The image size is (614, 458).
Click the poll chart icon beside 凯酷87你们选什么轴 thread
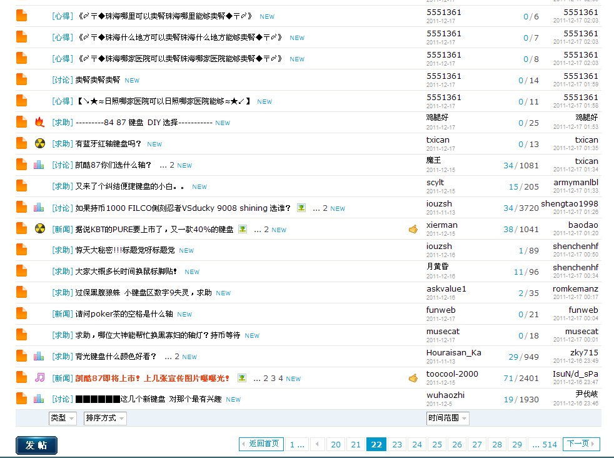tap(39, 165)
